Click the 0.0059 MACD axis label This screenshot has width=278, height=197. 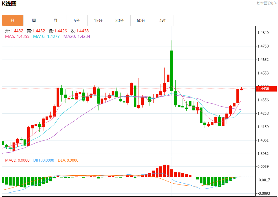tap(263, 166)
